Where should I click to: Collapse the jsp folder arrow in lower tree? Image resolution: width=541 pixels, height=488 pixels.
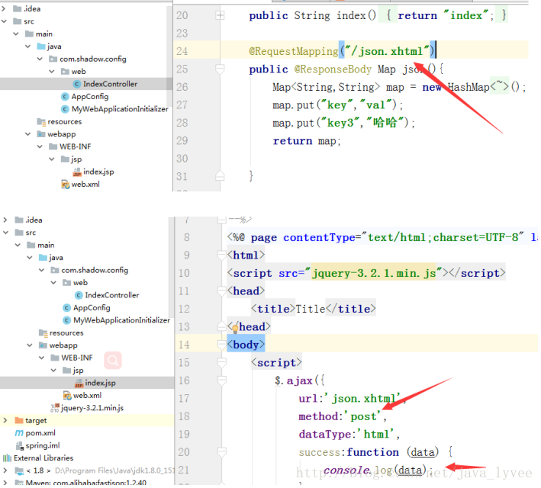[x=53, y=370]
